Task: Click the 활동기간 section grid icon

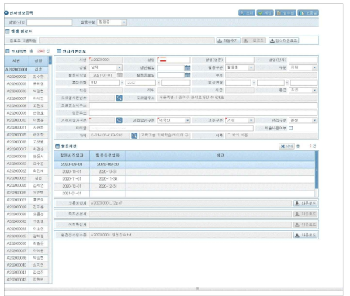Action: click(x=57, y=146)
